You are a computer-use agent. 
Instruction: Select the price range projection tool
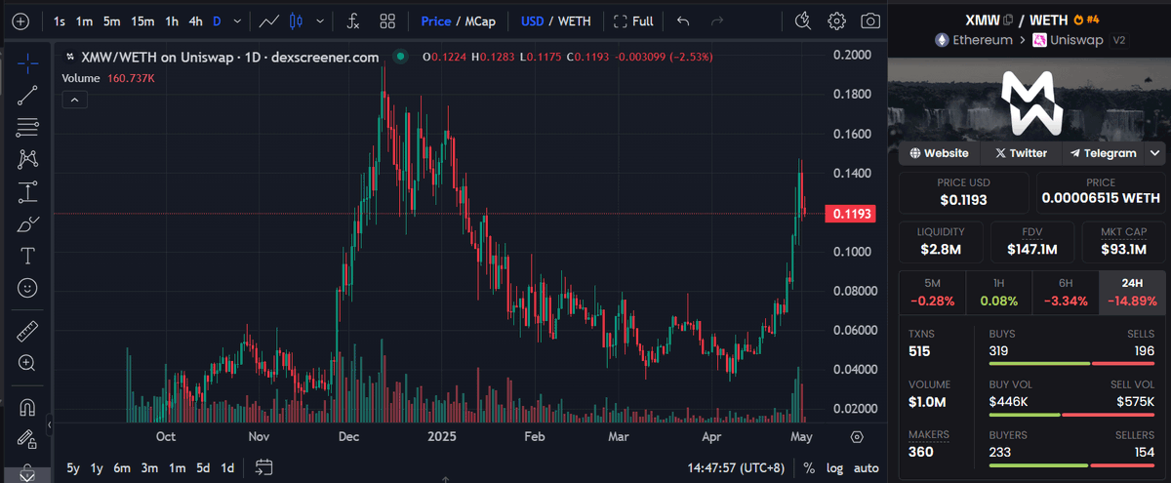click(x=27, y=191)
